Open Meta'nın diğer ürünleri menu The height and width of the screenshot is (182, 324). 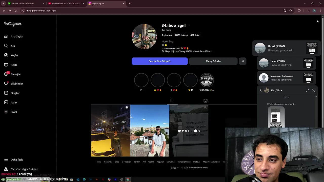(x=21, y=169)
